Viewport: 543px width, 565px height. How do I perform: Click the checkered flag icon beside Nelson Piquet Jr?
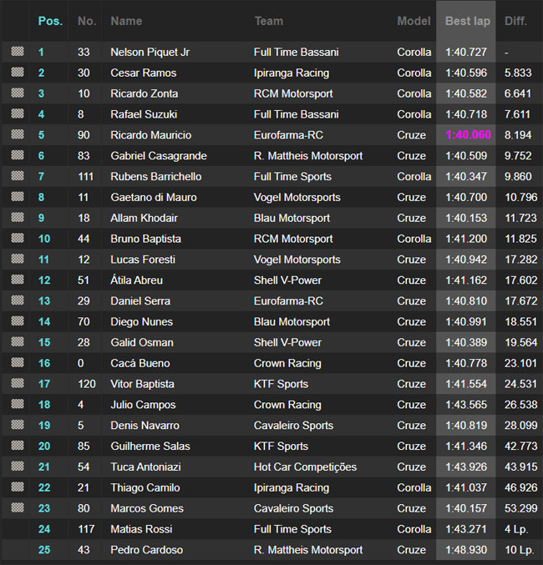(x=18, y=52)
